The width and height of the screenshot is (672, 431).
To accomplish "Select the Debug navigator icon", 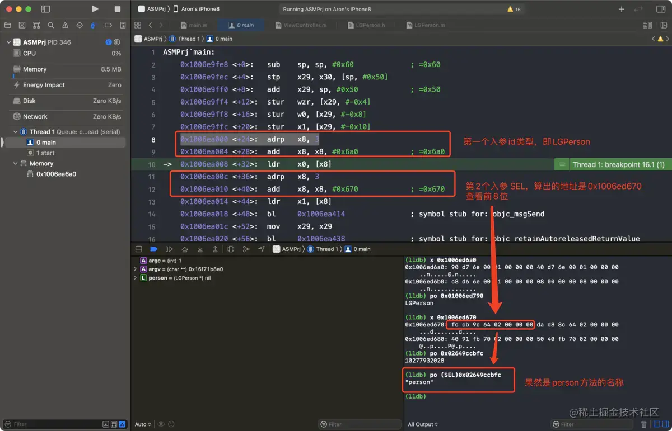I will 94,25.
